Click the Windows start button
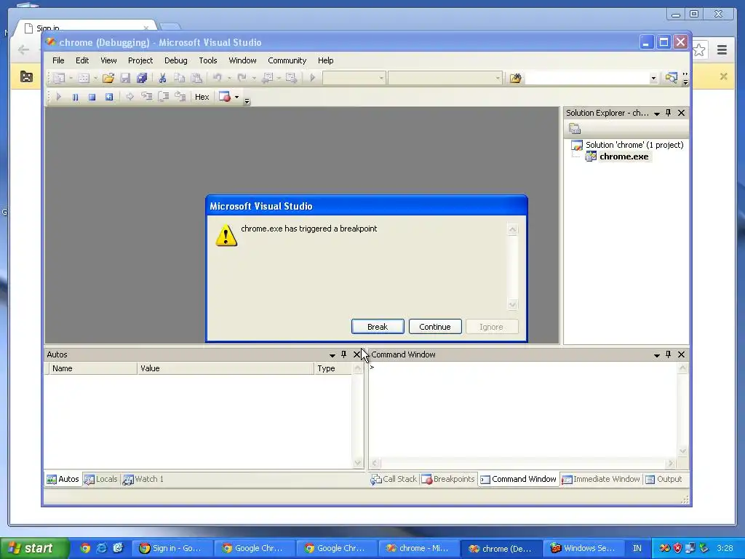This screenshot has height=559, width=745. [33, 548]
